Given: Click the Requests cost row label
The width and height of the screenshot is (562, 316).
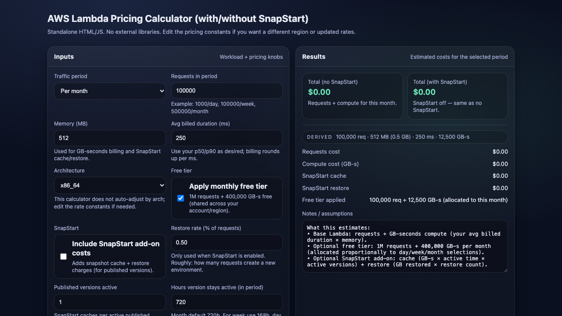Looking at the screenshot, I should tap(321, 152).
